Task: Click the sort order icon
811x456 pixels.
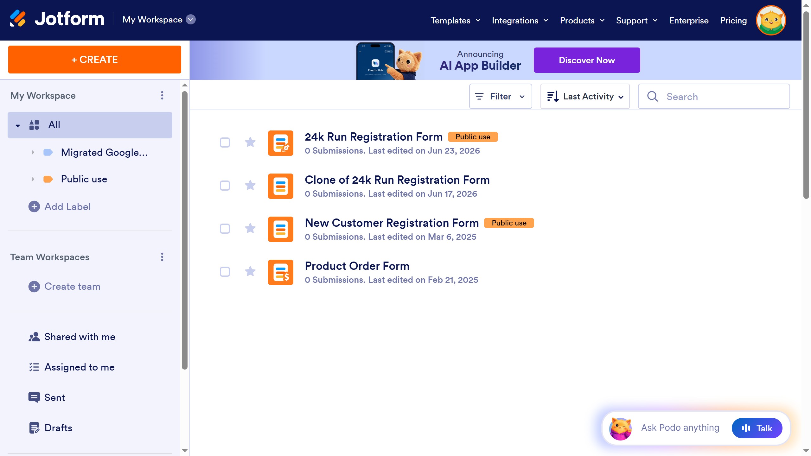Action: (x=553, y=96)
